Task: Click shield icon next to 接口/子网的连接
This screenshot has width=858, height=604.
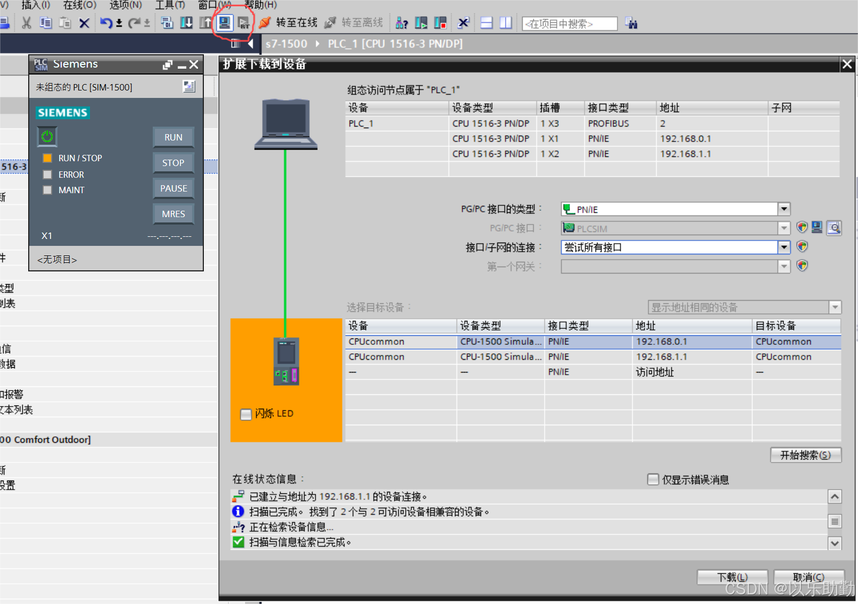Action: click(802, 246)
